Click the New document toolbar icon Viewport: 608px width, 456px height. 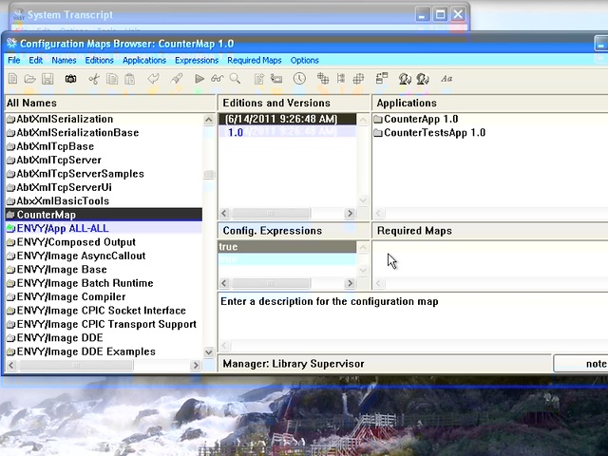(x=12, y=79)
